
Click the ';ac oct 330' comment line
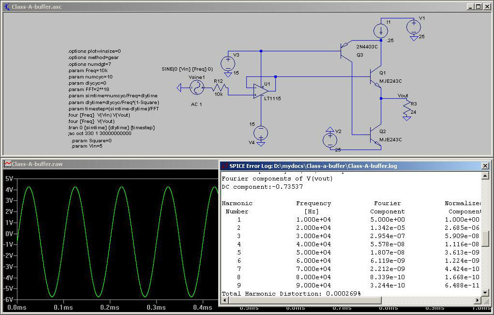tap(100, 134)
